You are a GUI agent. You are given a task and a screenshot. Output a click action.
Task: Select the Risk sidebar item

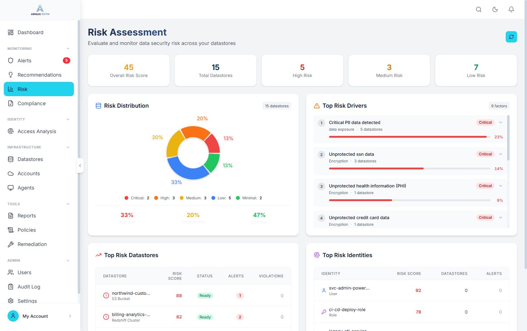(x=39, y=89)
